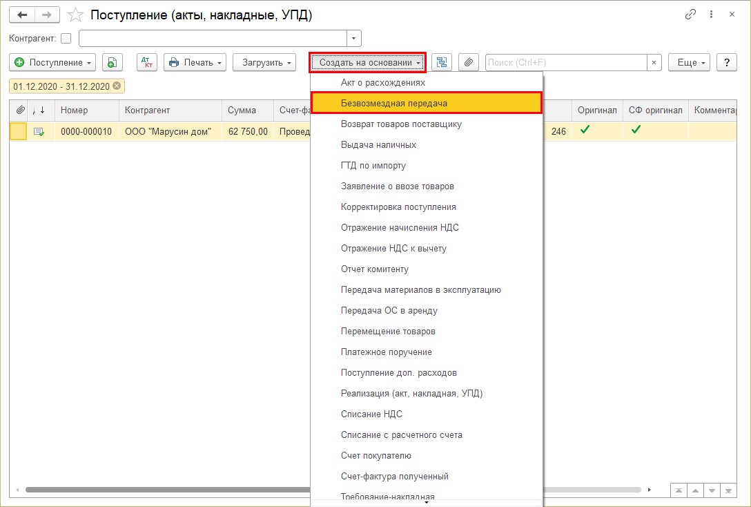Screen dimensions: 751x507
Task: Open help with the question mark button
Action: (x=727, y=62)
